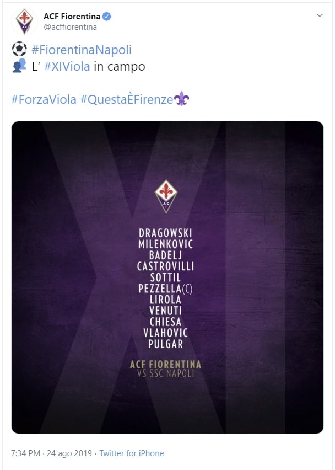
Task: Open the #FiorentinaNapoli hashtag
Action: click(82, 50)
